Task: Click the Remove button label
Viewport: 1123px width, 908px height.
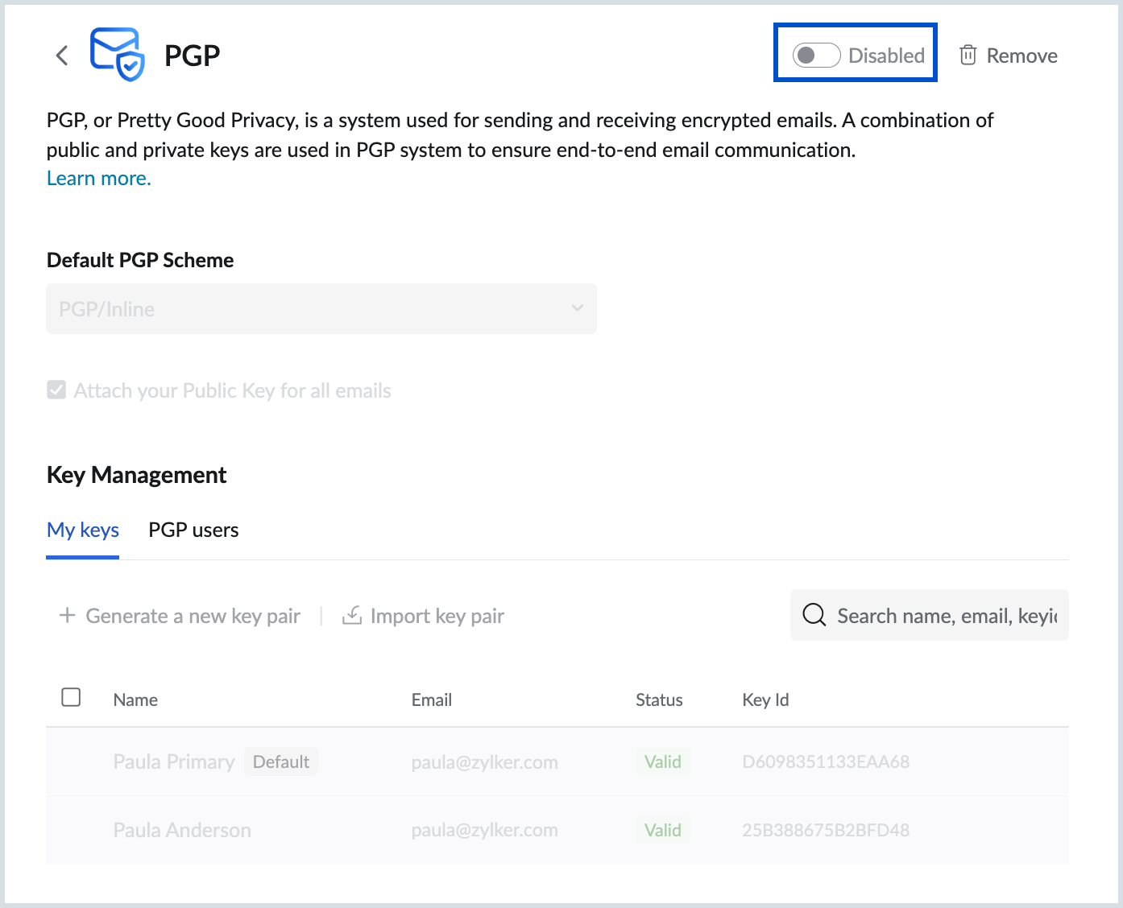Action: [1021, 56]
